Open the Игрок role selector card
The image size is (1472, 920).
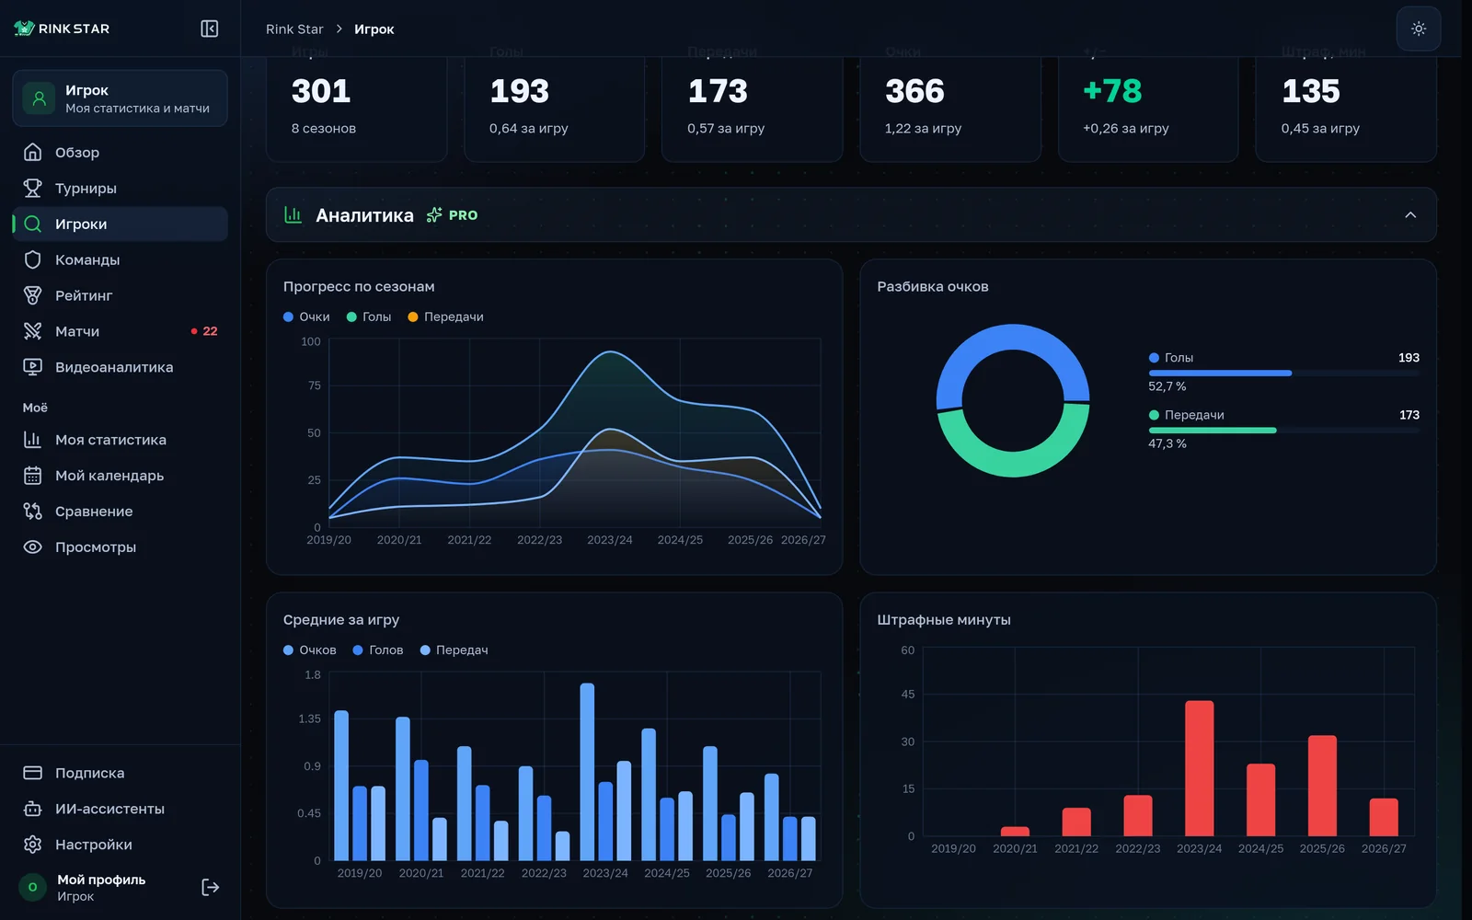tap(120, 98)
